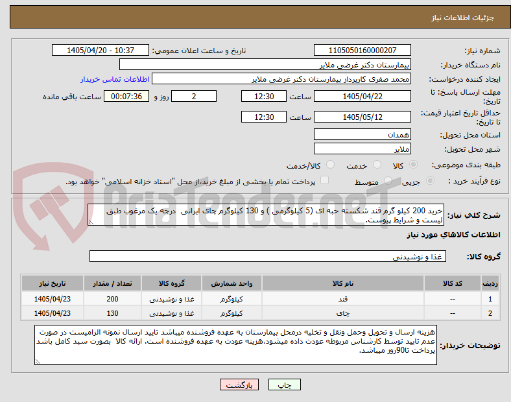The height and width of the screenshot is (402, 511).
Task: Click the چاپ (print) button
Action: [284, 384]
